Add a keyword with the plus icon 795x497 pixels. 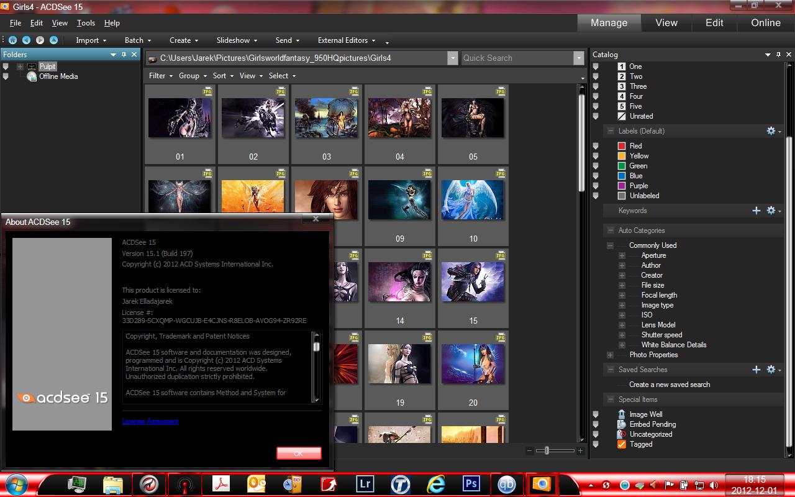click(756, 211)
